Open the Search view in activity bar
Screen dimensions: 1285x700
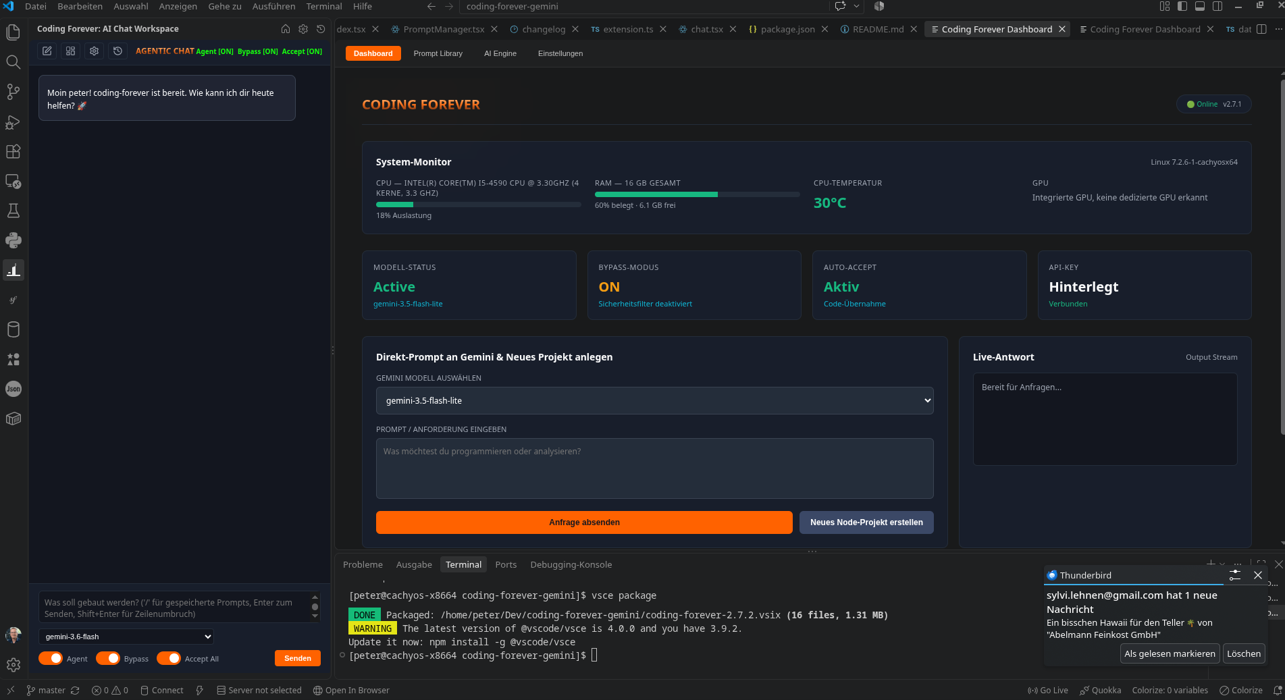pyautogui.click(x=13, y=62)
